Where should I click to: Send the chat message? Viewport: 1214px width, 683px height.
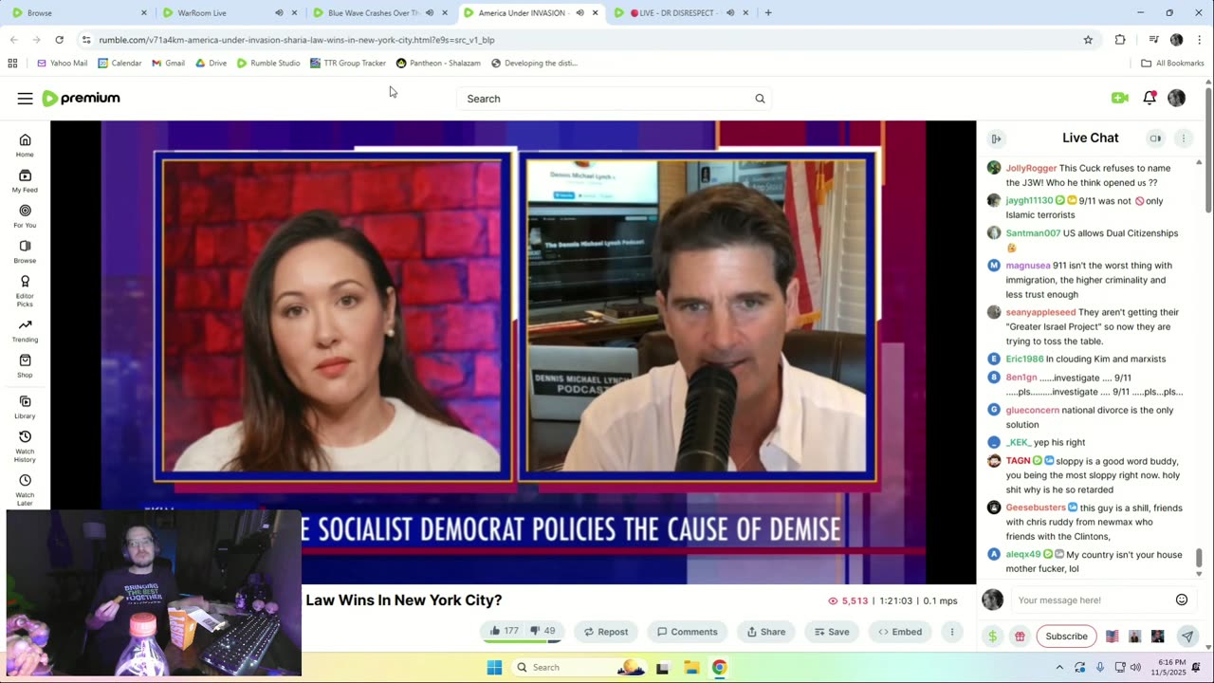click(1186, 637)
